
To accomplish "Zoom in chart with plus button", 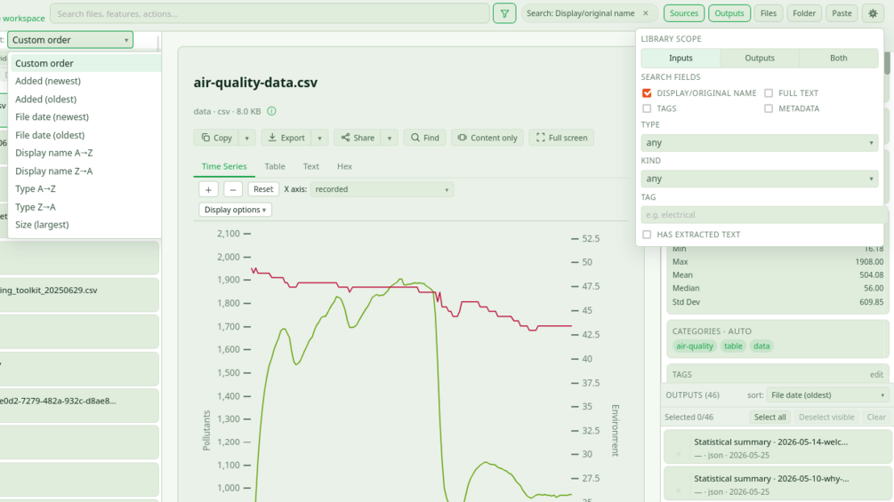I will [209, 189].
